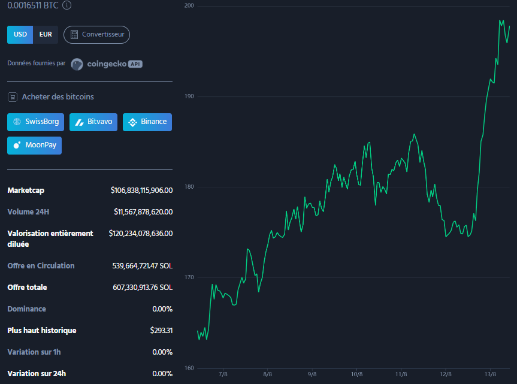Click the info icon beside the BTC price
Image resolution: width=517 pixels, height=384 pixels.
[66, 5]
